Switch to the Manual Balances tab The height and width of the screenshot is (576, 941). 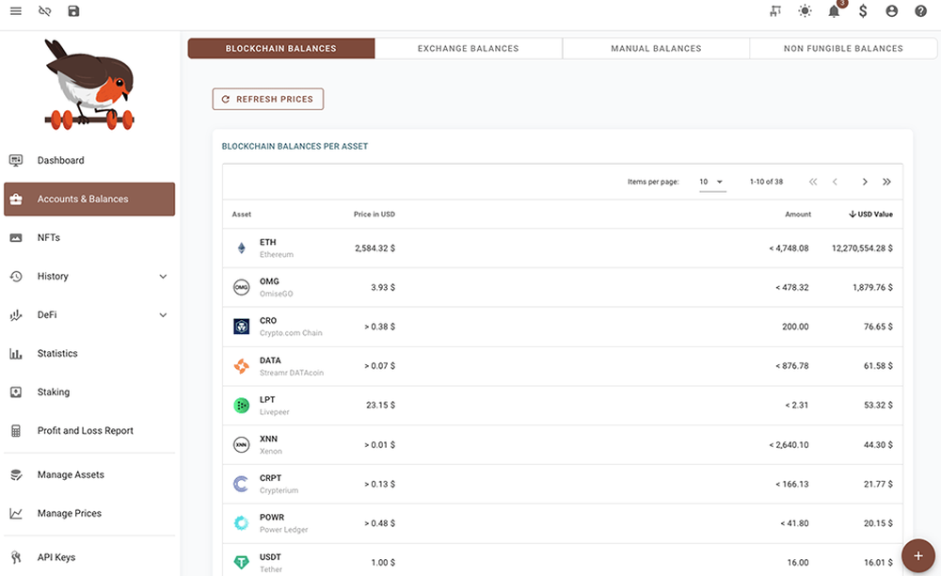(656, 49)
